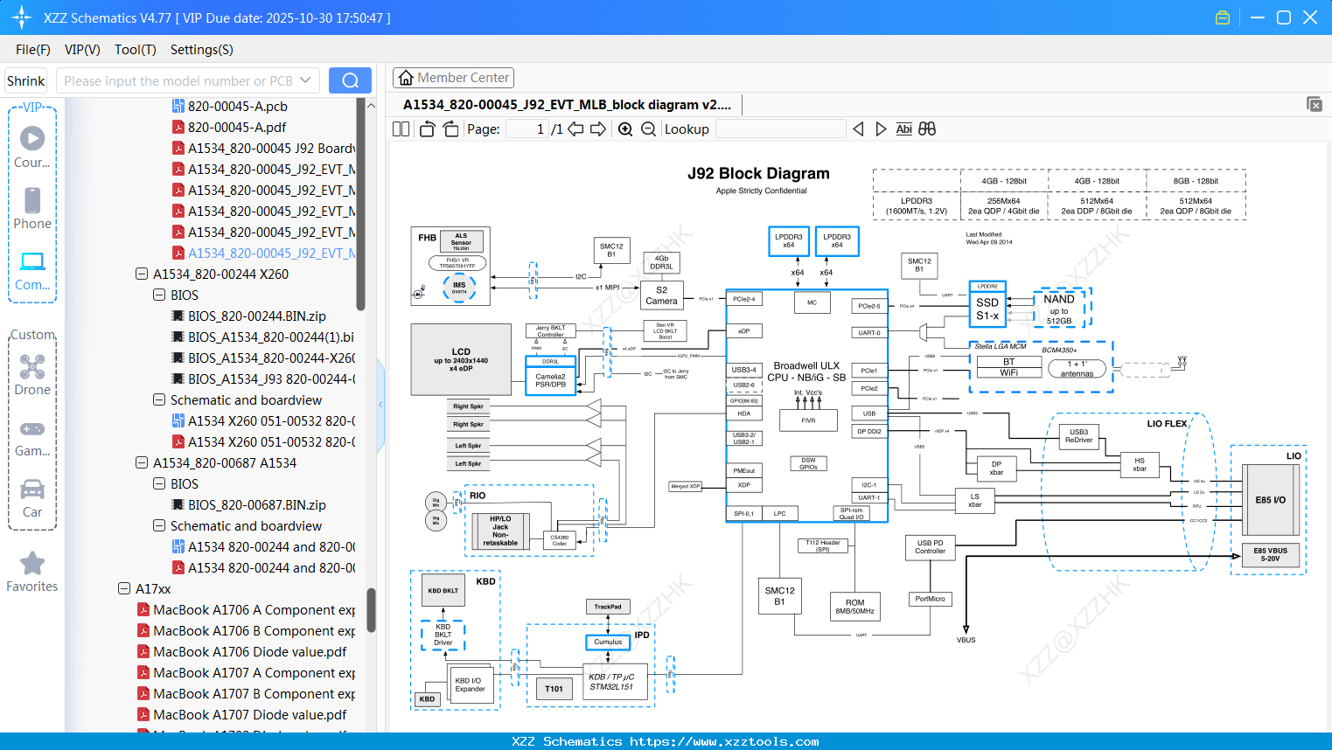Collapse BIOS folder under A1534_820-00244 X260
Viewport: 1332px width, 750px height.
pos(159,295)
